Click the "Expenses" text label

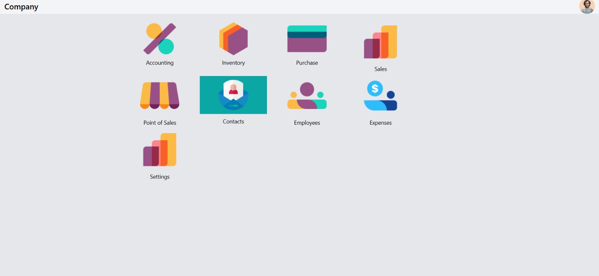point(380,123)
